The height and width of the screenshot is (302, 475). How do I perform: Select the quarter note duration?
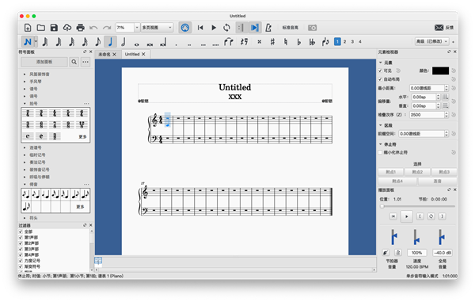pos(110,41)
